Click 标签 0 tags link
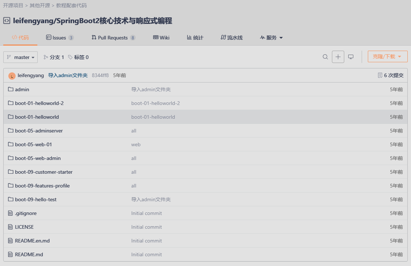The image size is (411, 266). pos(81,57)
